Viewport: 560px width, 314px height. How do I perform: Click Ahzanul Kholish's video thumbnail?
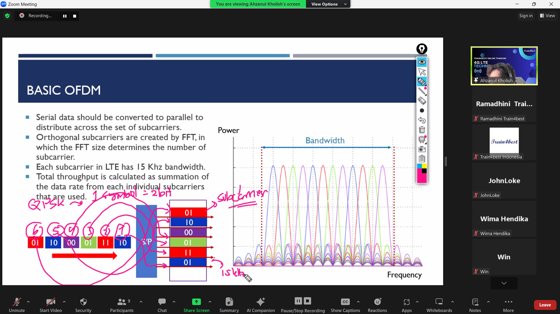pos(504,66)
